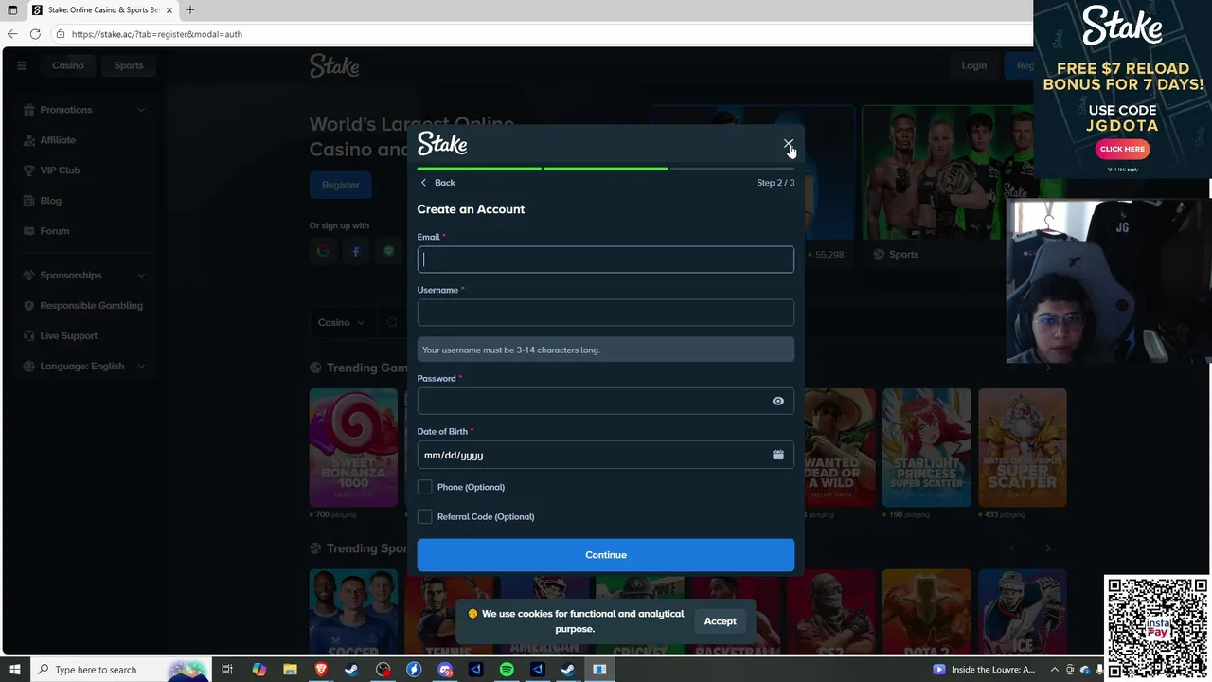Close the Stake browser tab
Viewport: 1212px width, 682px height.
[x=169, y=10]
